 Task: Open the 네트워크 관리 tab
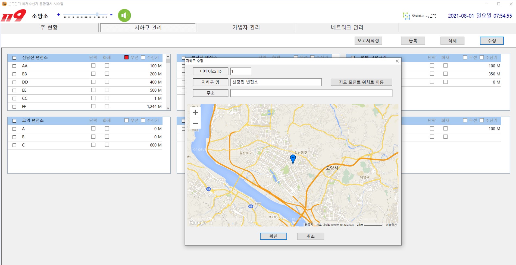pyautogui.click(x=347, y=27)
